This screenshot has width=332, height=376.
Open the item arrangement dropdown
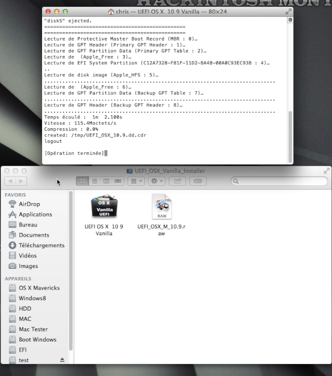[x=136, y=181]
